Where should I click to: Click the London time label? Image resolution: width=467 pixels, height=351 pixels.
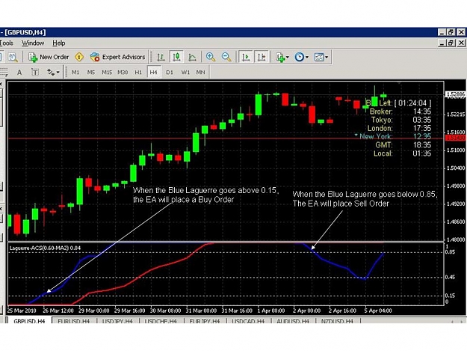click(x=380, y=128)
